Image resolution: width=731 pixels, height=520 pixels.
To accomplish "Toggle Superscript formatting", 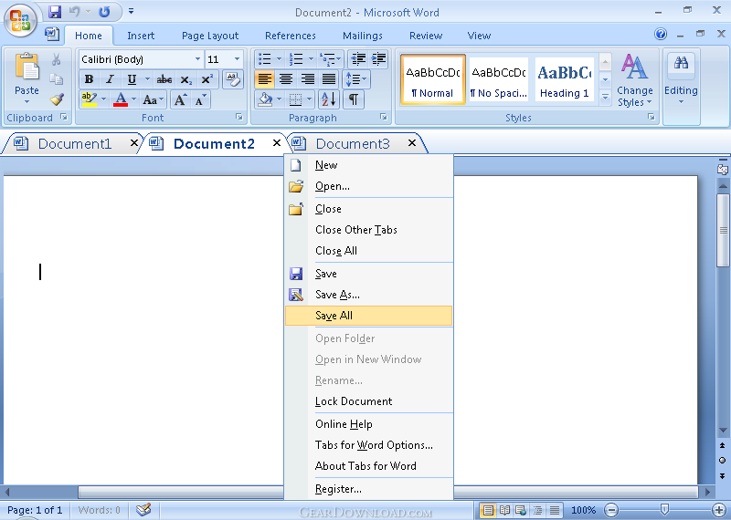I will coord(207,79).
